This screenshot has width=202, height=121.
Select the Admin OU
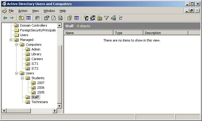click(x=36, y=49)
